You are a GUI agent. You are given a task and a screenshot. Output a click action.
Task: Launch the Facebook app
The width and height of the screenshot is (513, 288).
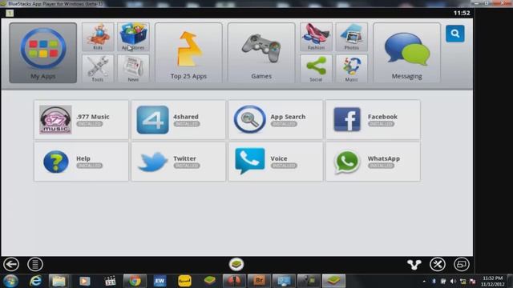373,120
